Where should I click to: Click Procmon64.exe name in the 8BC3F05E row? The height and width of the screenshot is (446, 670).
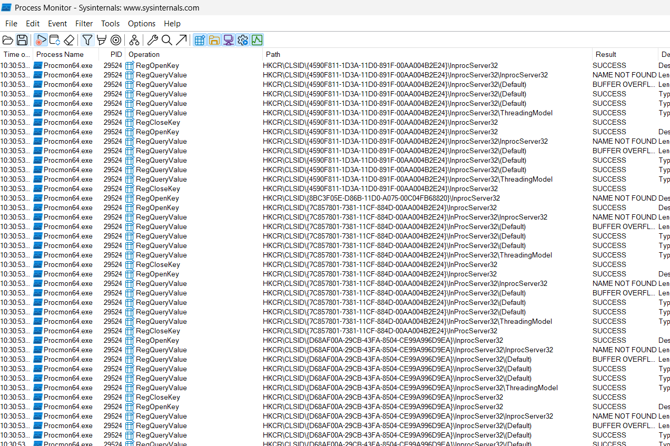pos(68,198)
